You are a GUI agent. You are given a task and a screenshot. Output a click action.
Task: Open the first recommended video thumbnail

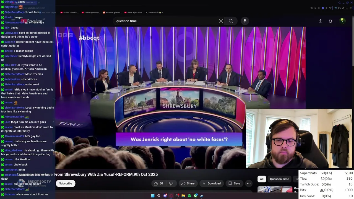[275, 190]
